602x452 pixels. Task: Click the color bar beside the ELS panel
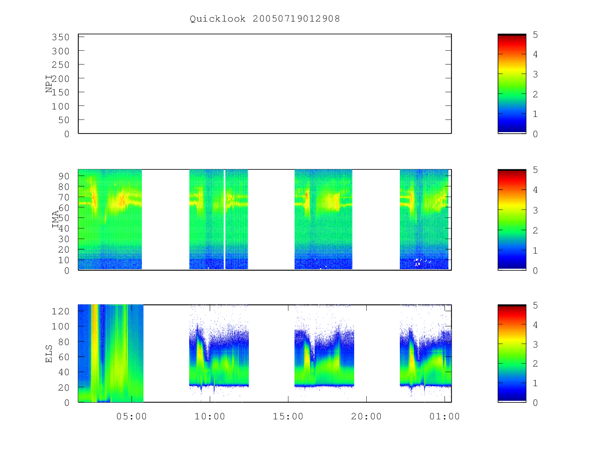(512, 354)
